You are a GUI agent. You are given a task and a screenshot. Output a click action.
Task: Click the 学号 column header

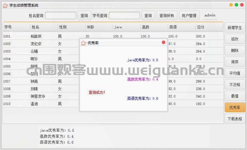tap(16, 27)
